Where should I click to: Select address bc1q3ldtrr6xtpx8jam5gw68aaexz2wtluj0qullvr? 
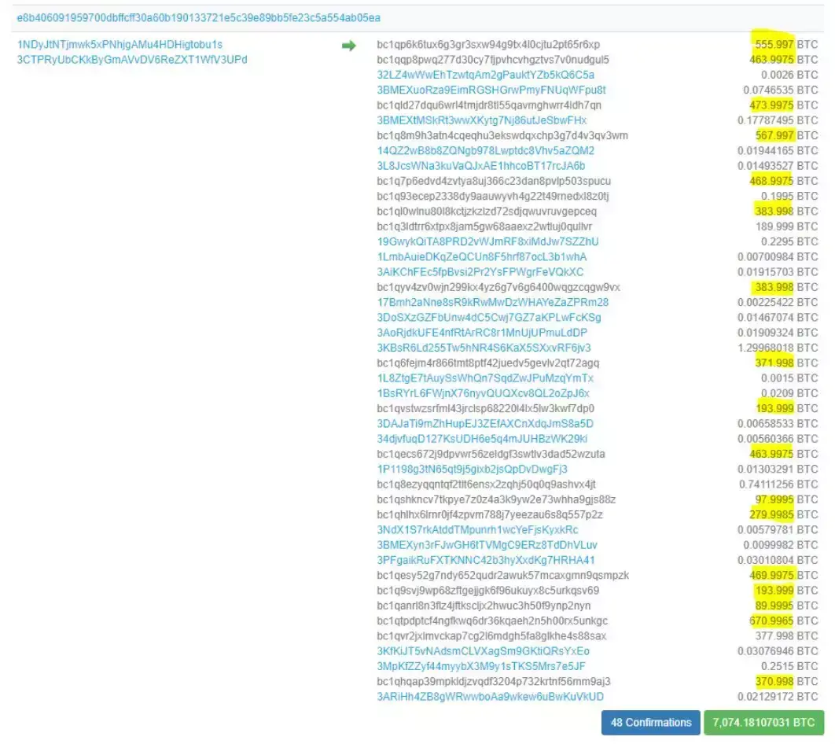coord(484,226)
